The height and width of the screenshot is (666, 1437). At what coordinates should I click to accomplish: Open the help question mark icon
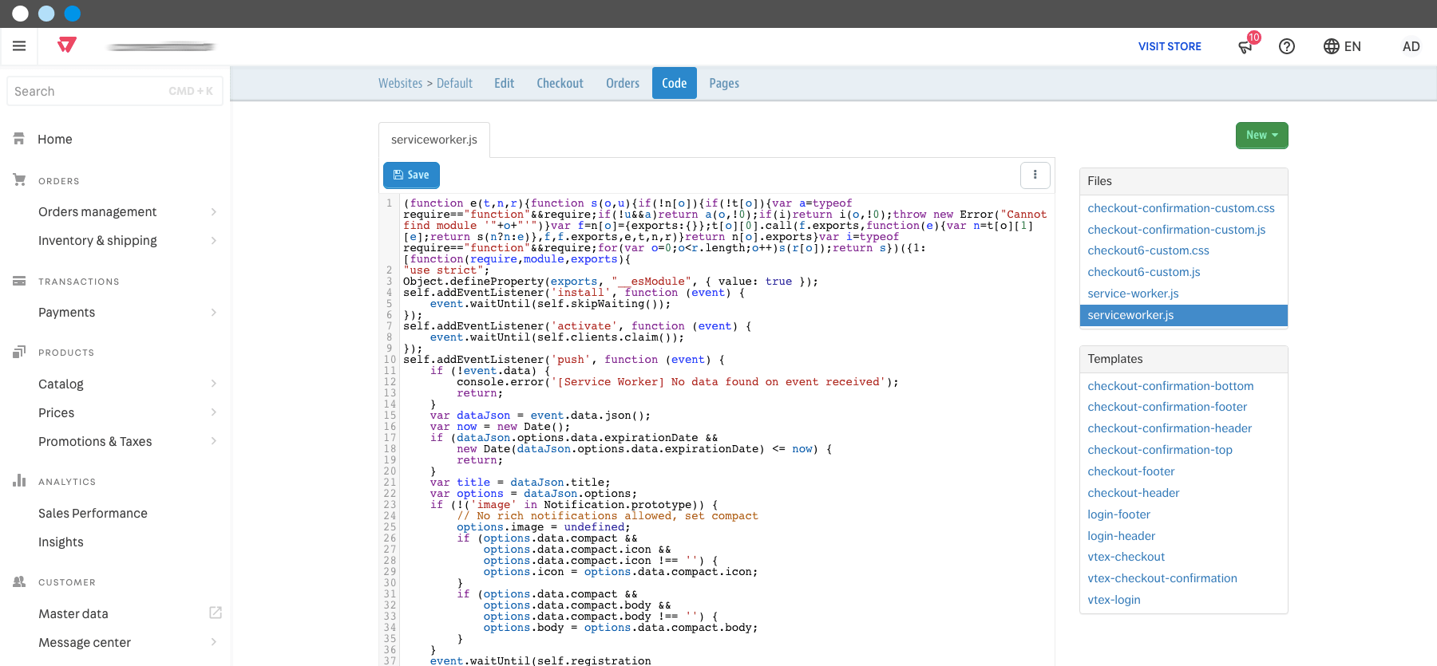[x=1287, y=46]
